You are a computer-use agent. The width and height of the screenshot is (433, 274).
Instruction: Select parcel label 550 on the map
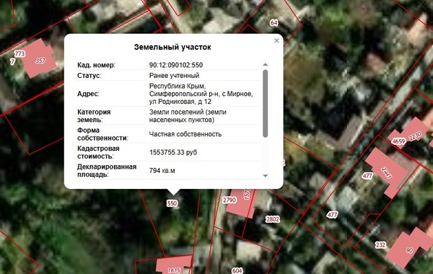click(172, 203)
